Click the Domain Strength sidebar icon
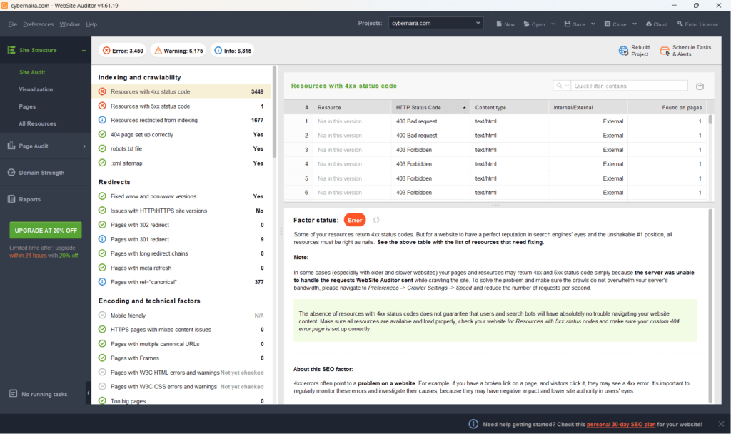This screenshot has height=434, width=731. click(11, 173)
